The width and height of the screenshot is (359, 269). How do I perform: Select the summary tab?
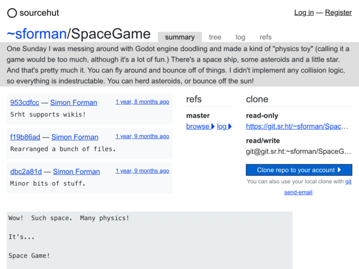pos(179,37)
